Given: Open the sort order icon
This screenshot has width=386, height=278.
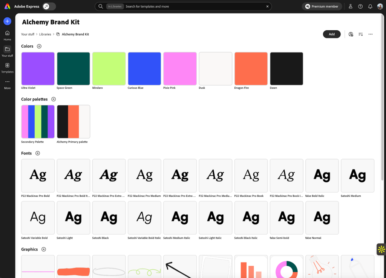Looking at the screenshot, I should pyautogui.click(x=361, y=34).
